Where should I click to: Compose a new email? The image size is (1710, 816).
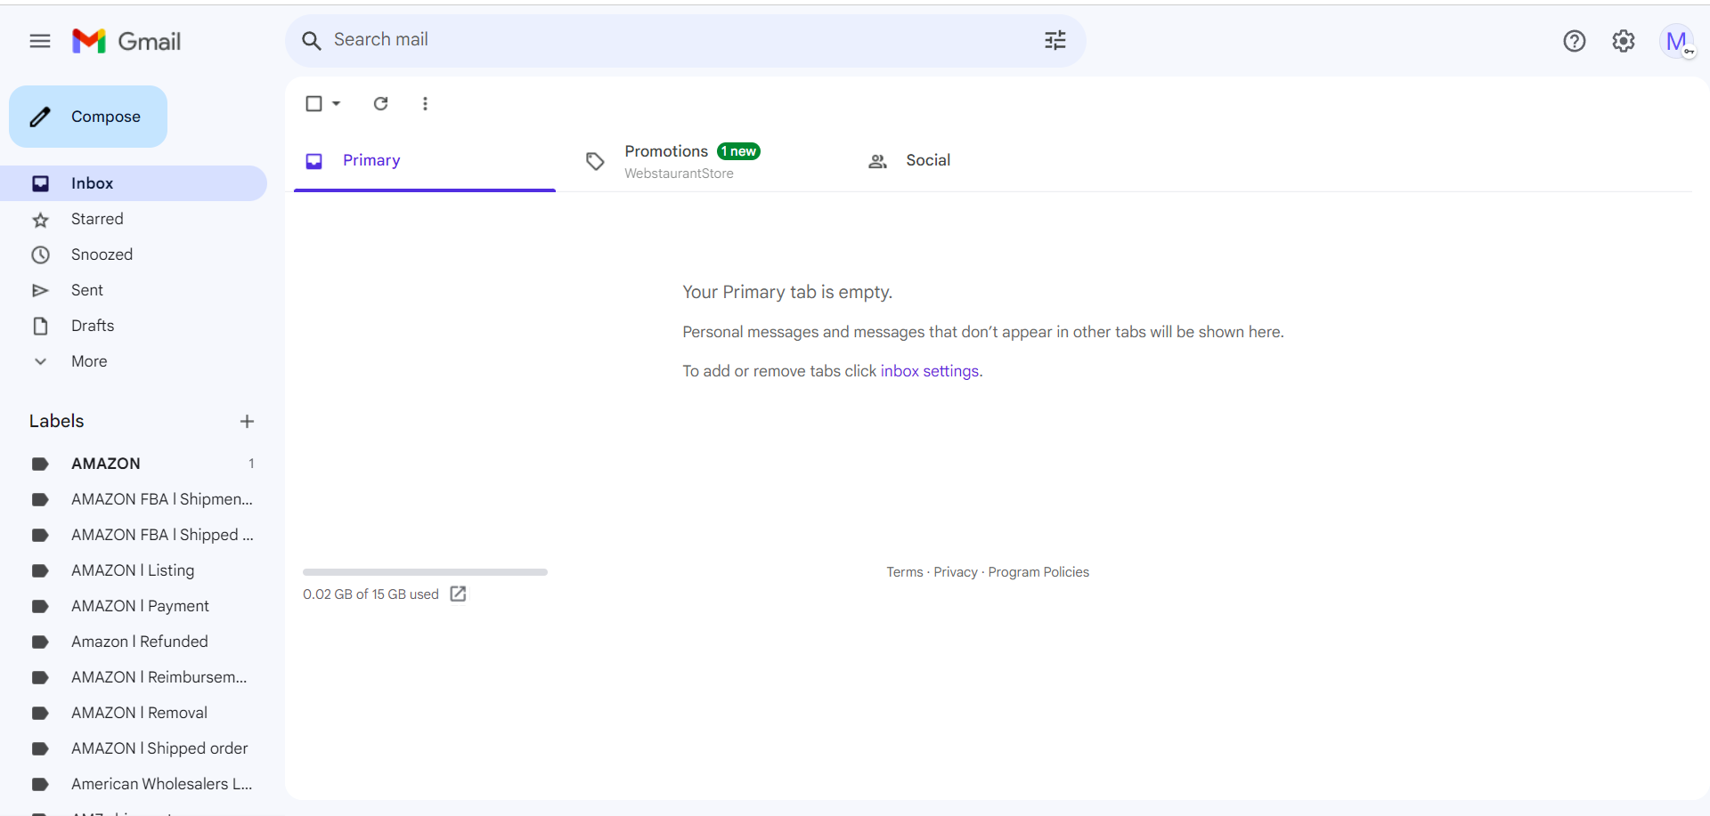88,117
